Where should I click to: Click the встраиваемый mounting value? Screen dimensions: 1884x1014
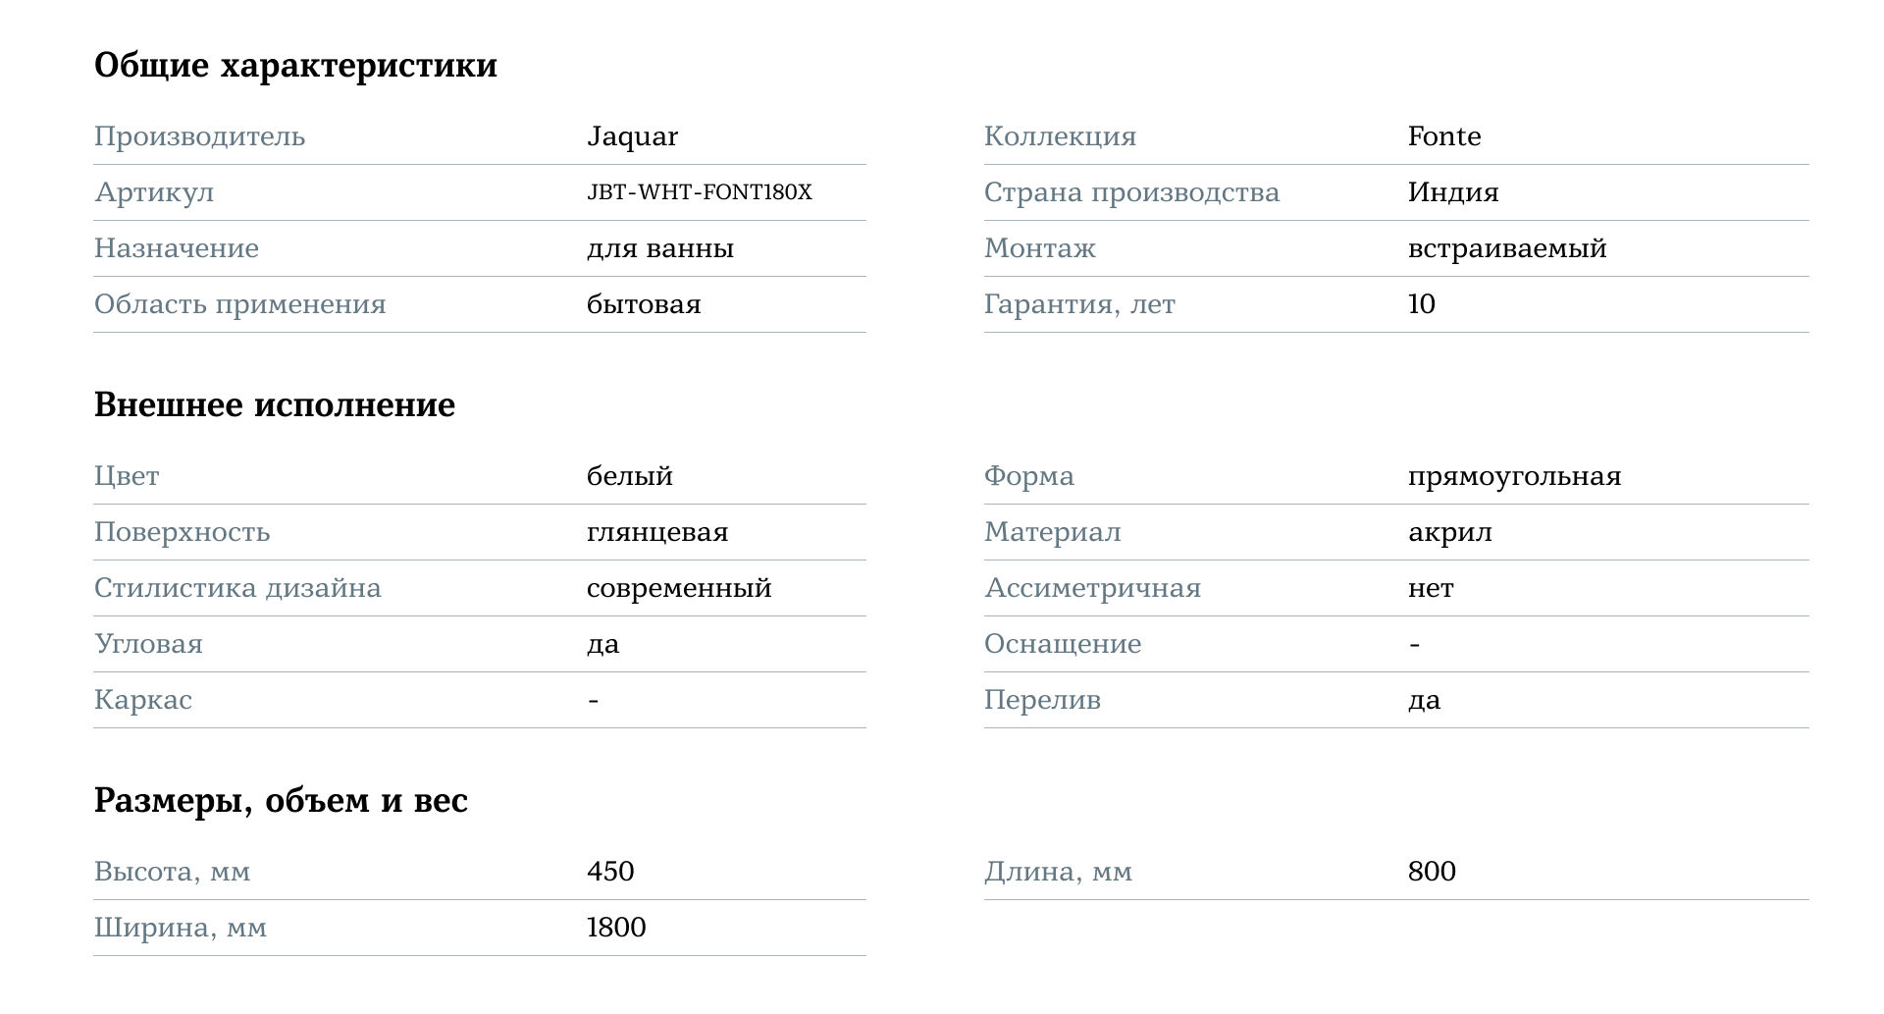(1506, 248)
